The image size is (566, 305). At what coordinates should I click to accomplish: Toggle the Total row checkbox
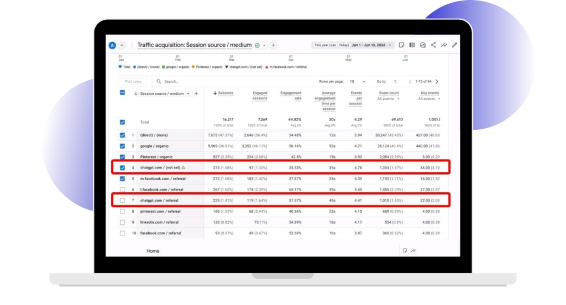click(122, 122)
